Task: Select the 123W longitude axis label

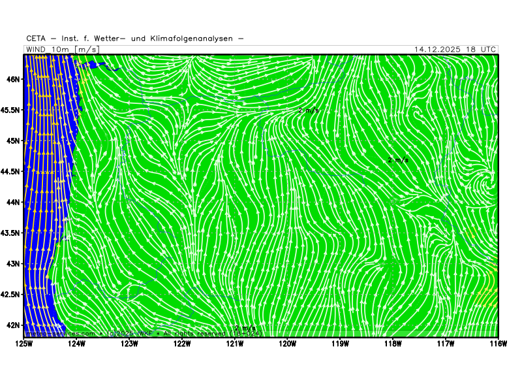Action: [x=129, y=343]
